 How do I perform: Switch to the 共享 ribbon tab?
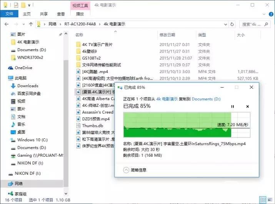click(x=44, y=14)
